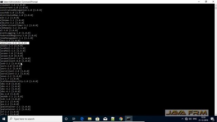Screen dimensions: 217x122
Task: Click line constrainedDelegation-1.0 [1.0.0]
Action: click(21, 10)
